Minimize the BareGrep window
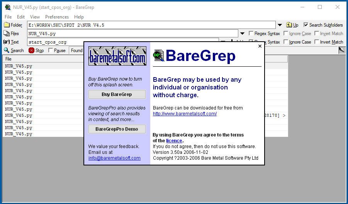 pos(302,7)
